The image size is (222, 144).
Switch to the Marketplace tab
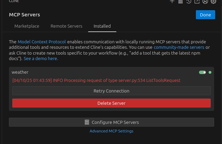click(x=27, y=26)
